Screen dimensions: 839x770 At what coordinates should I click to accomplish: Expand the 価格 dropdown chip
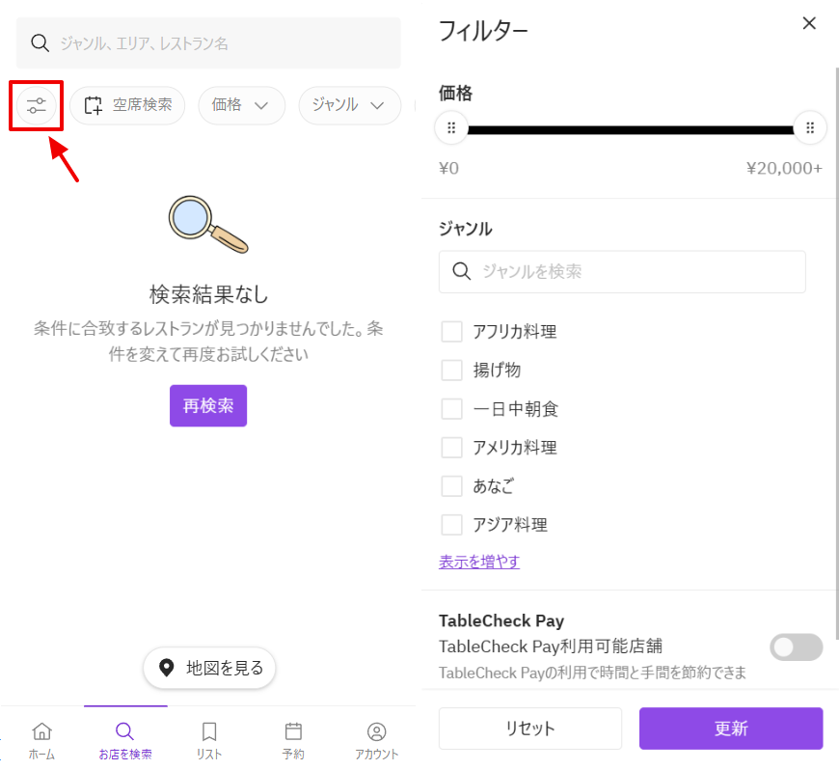pyautogui.click(x=241, y=106)
